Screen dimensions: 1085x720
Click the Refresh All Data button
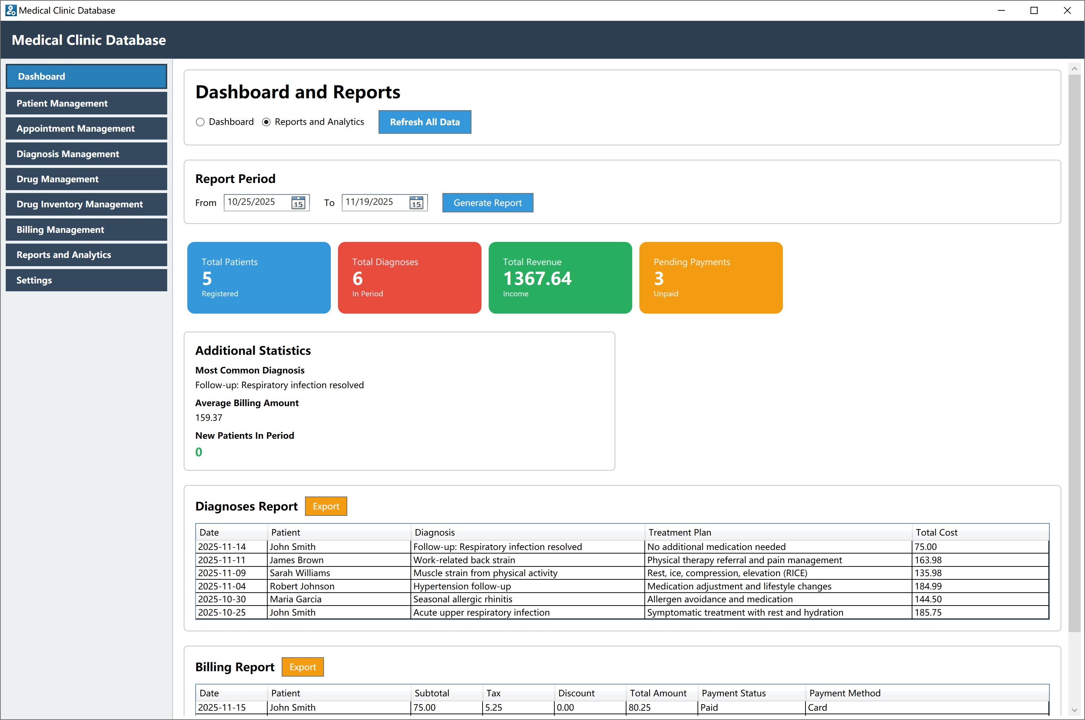click(424, 122)
